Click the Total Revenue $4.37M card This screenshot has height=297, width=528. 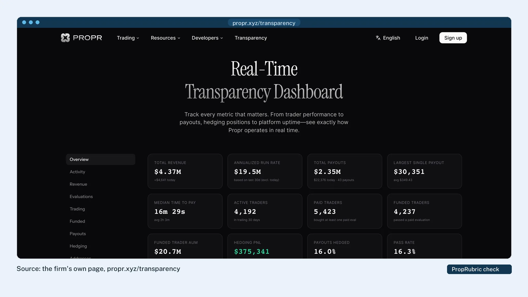click(x=185, y=171)
